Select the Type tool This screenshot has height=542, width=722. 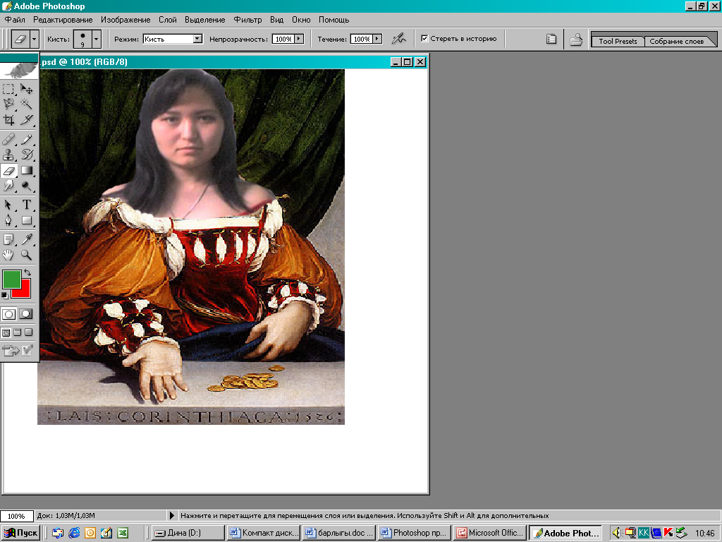pos(27,205)
